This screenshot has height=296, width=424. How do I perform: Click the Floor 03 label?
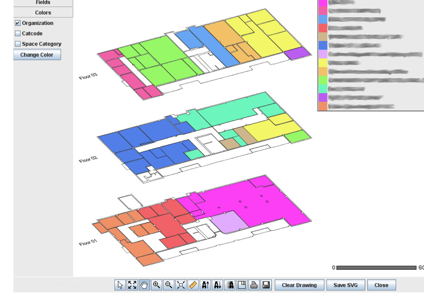click(88, 76)
